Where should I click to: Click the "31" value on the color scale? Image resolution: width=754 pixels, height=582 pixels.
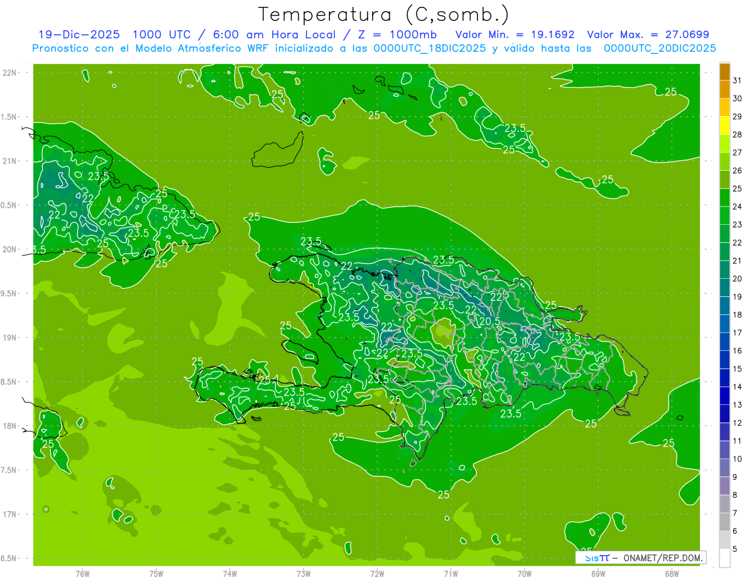tap(738, 80)
